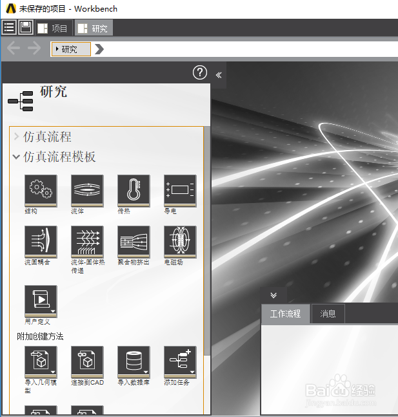Open the hamburger main menu
398x417 pixels.
click(x=9, y=27)
